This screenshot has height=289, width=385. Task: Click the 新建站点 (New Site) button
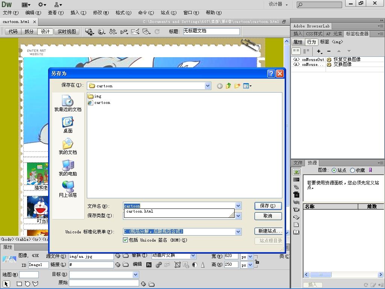[268, 231]
